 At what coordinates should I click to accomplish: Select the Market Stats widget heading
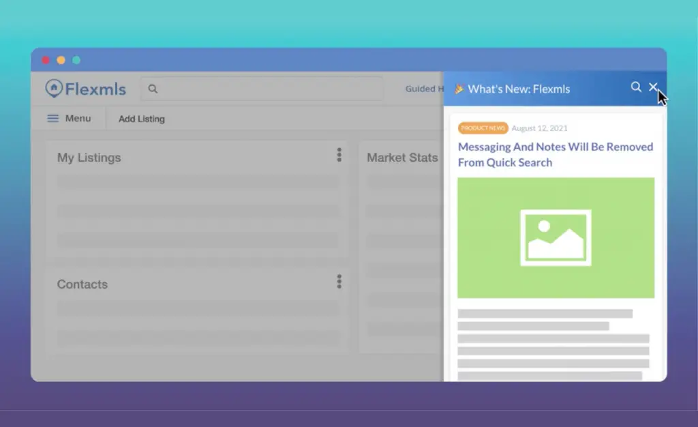402,158
